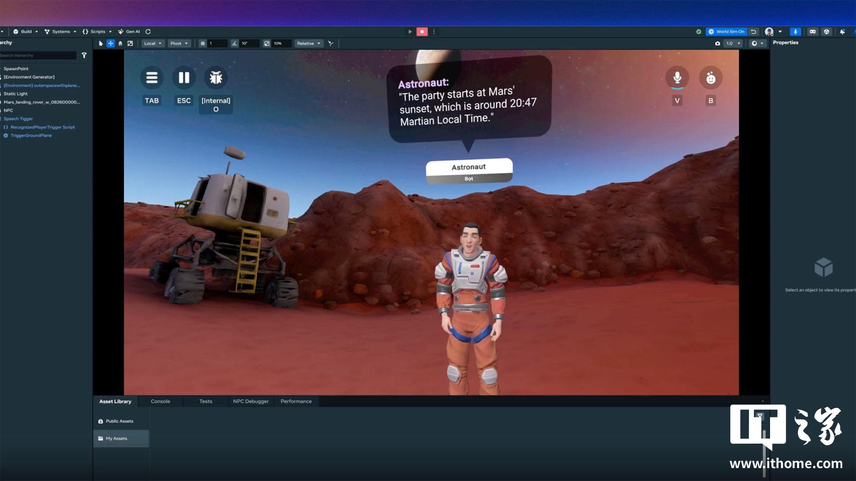Click the hamburger menu icon labeled TAB

click(x=152, y=78)
